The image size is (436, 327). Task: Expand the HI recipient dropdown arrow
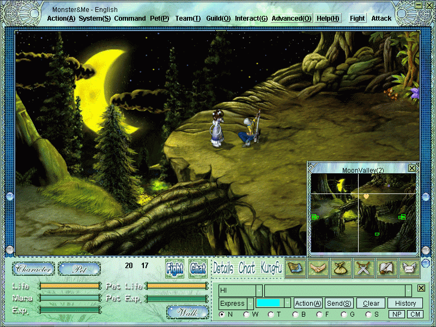click(x=259, y=291)
